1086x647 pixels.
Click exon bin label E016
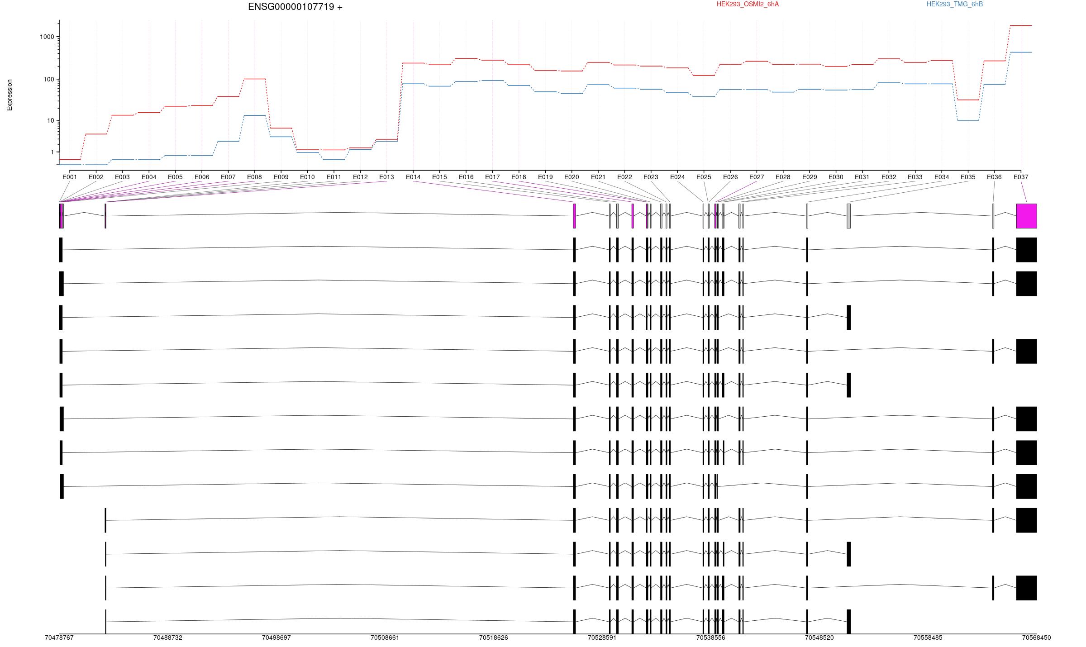pos(466,177)
